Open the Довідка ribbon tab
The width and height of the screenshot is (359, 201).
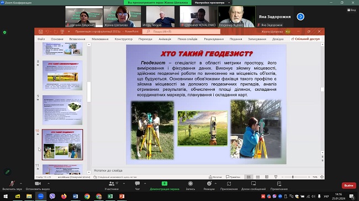(278, 39)
